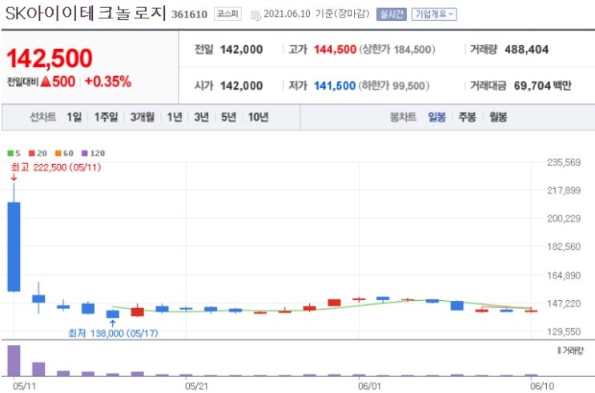Click the purple 120-day moving average swatch
This screenshot has height=393, width=595.
(85, 153)
